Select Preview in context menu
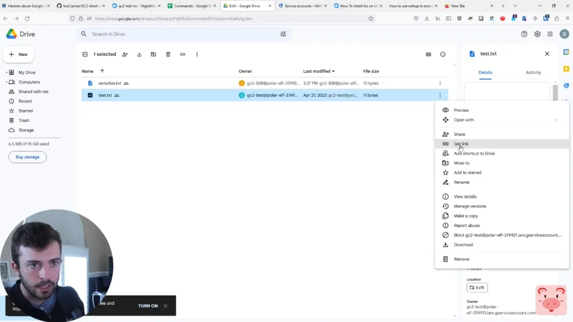573x322 pixels. pos(502,110)
